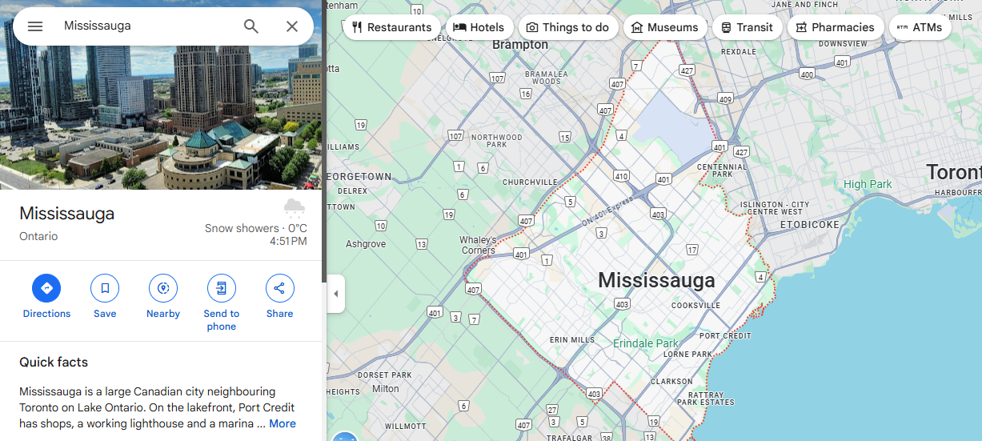Click Erindale Park on the map

(646, 343)
